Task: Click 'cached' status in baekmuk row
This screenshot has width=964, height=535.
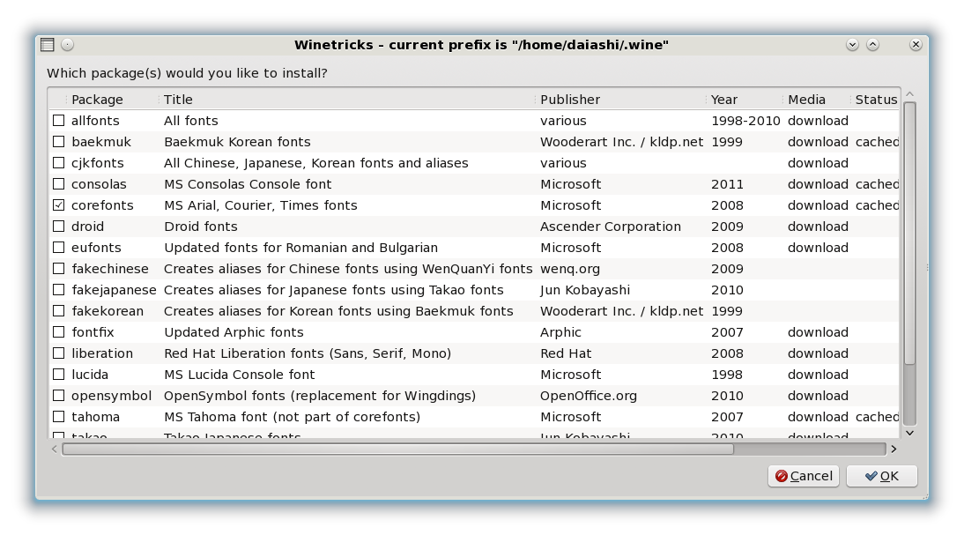Action: pyautogui.click(x=878, y=141)
